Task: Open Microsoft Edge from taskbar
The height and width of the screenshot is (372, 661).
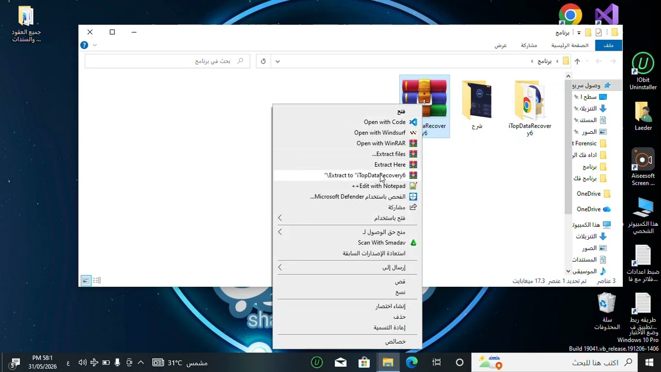Action: (412, 363)
